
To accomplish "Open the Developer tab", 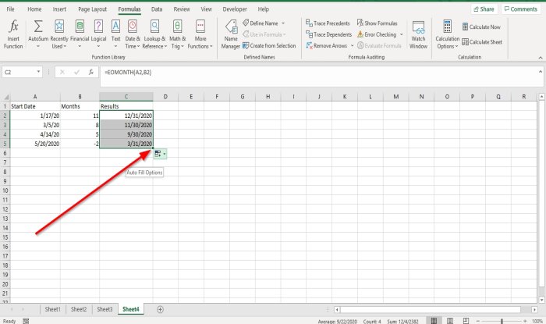I will coord(235,9).
